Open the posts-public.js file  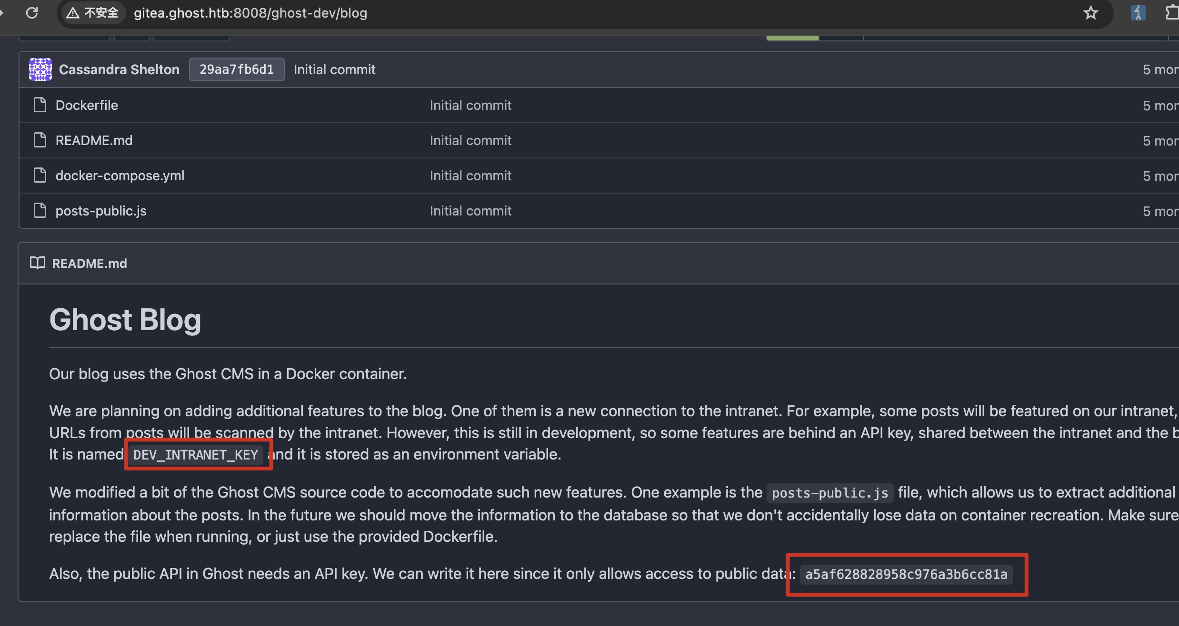(x=101, y=211)
